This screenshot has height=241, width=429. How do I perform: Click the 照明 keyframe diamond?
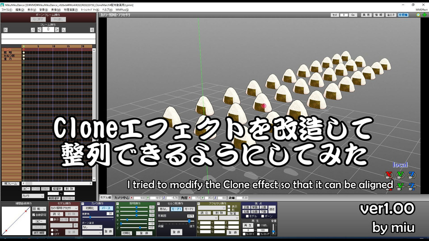click(x=24, y=53)
